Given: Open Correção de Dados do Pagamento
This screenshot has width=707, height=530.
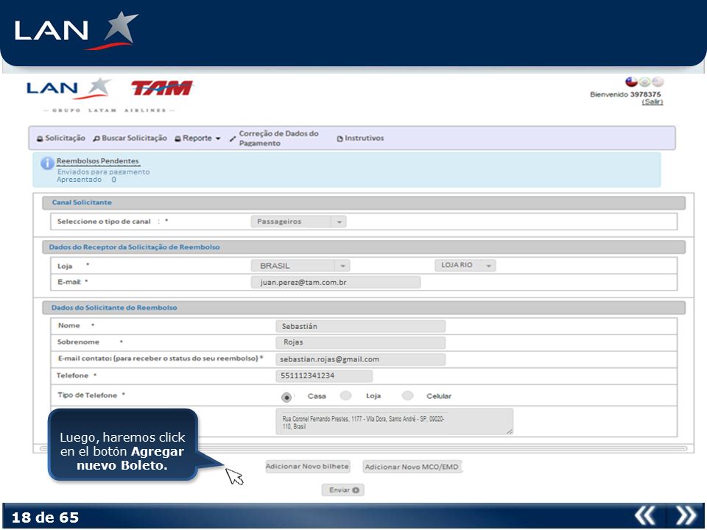Looking at the screenshot, I should [274, 138].
